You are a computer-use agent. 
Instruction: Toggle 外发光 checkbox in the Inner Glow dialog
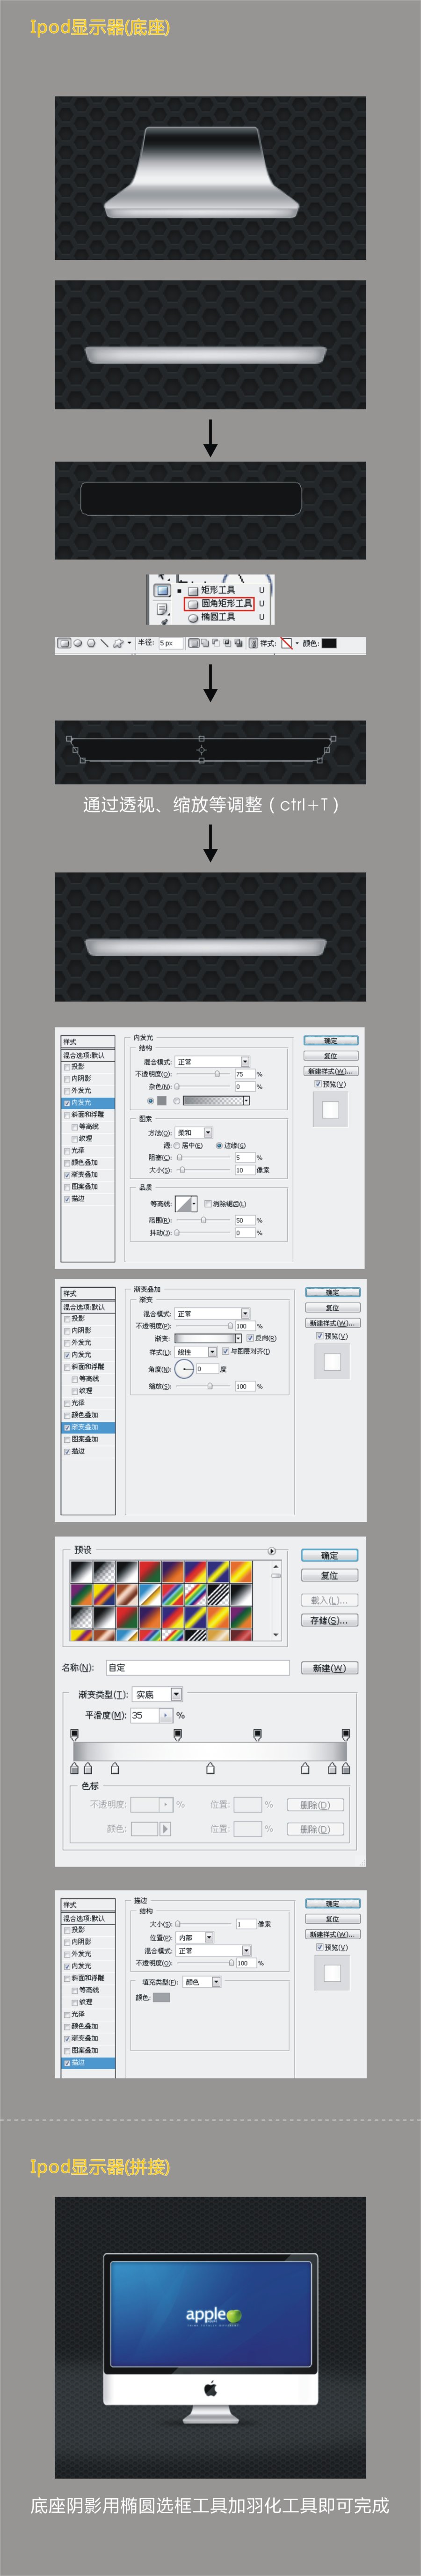coord(67,1091)
